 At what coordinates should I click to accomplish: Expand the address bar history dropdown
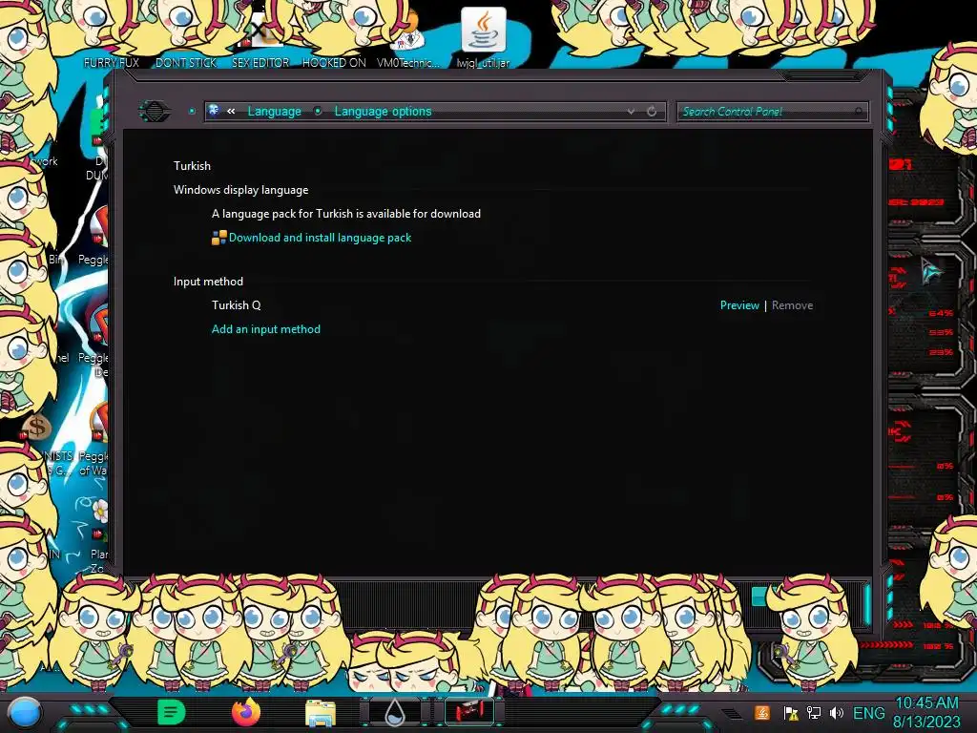(631, 111)
